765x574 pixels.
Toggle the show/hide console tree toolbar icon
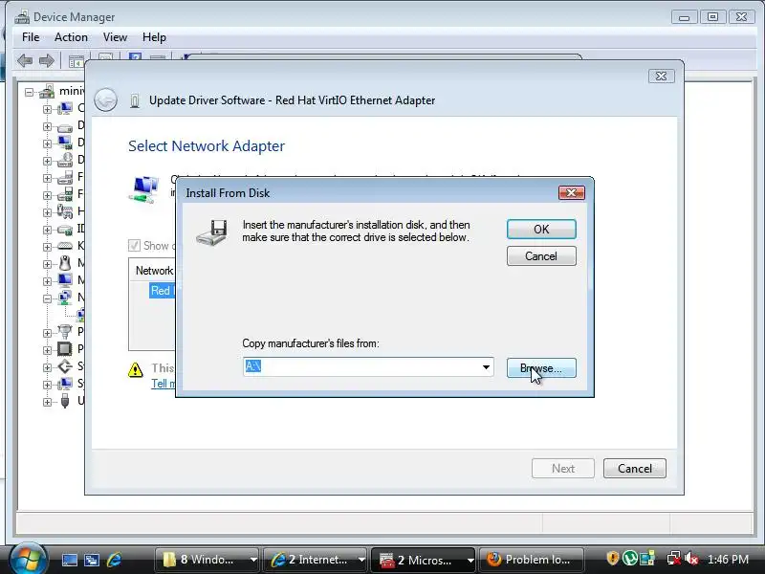tap(76, 61)
